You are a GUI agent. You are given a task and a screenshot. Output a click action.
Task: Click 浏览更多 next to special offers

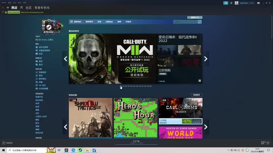pos(196,95)
